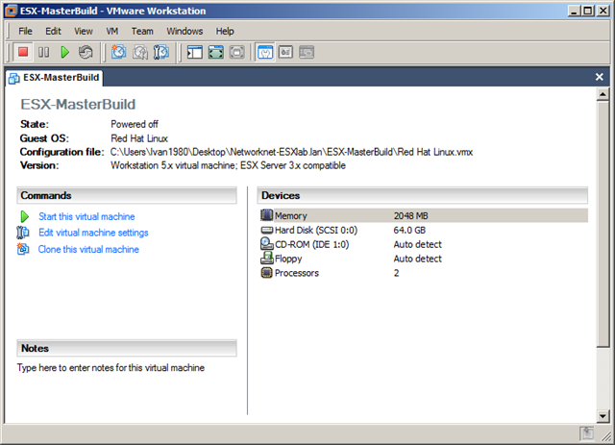615x445 pixels.
Task: Close the ESX-MasterBuild tab with the X
Action: click(600, 77)
